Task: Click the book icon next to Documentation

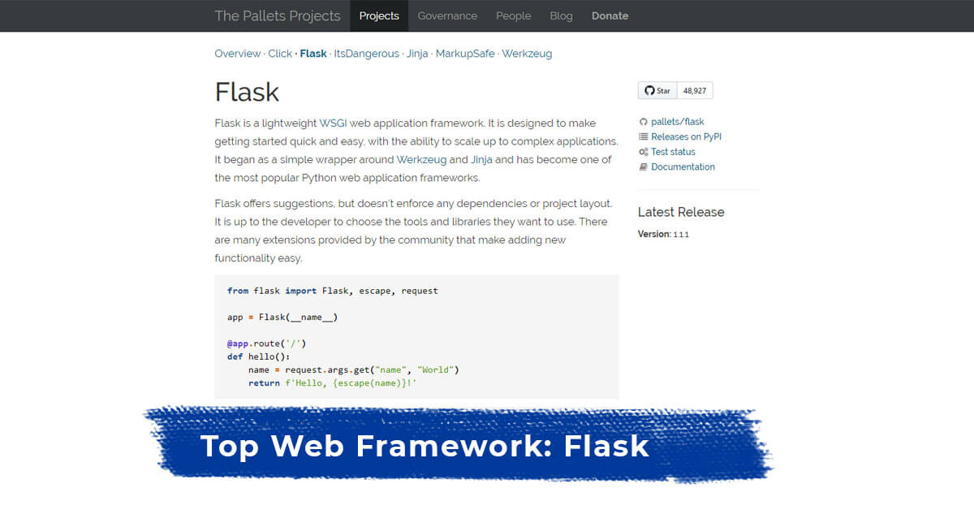Action: (642, 166)
